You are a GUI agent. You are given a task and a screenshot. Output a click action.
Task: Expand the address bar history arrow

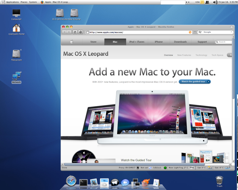[195, 32]
